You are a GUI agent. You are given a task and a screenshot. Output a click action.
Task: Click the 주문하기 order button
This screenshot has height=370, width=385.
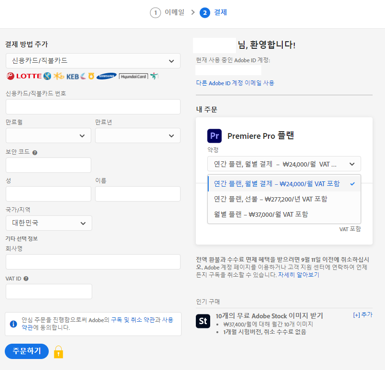(27, 351)
